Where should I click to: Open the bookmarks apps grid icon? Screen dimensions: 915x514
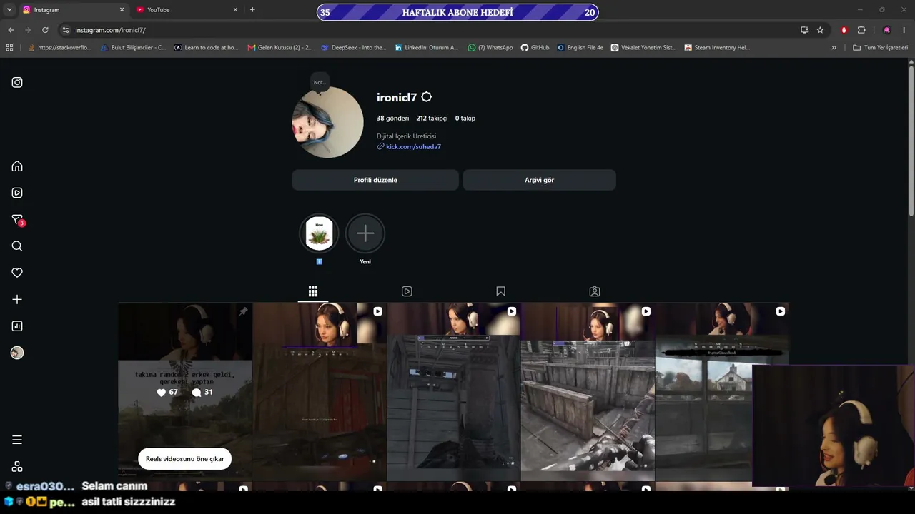click(9, 48)
